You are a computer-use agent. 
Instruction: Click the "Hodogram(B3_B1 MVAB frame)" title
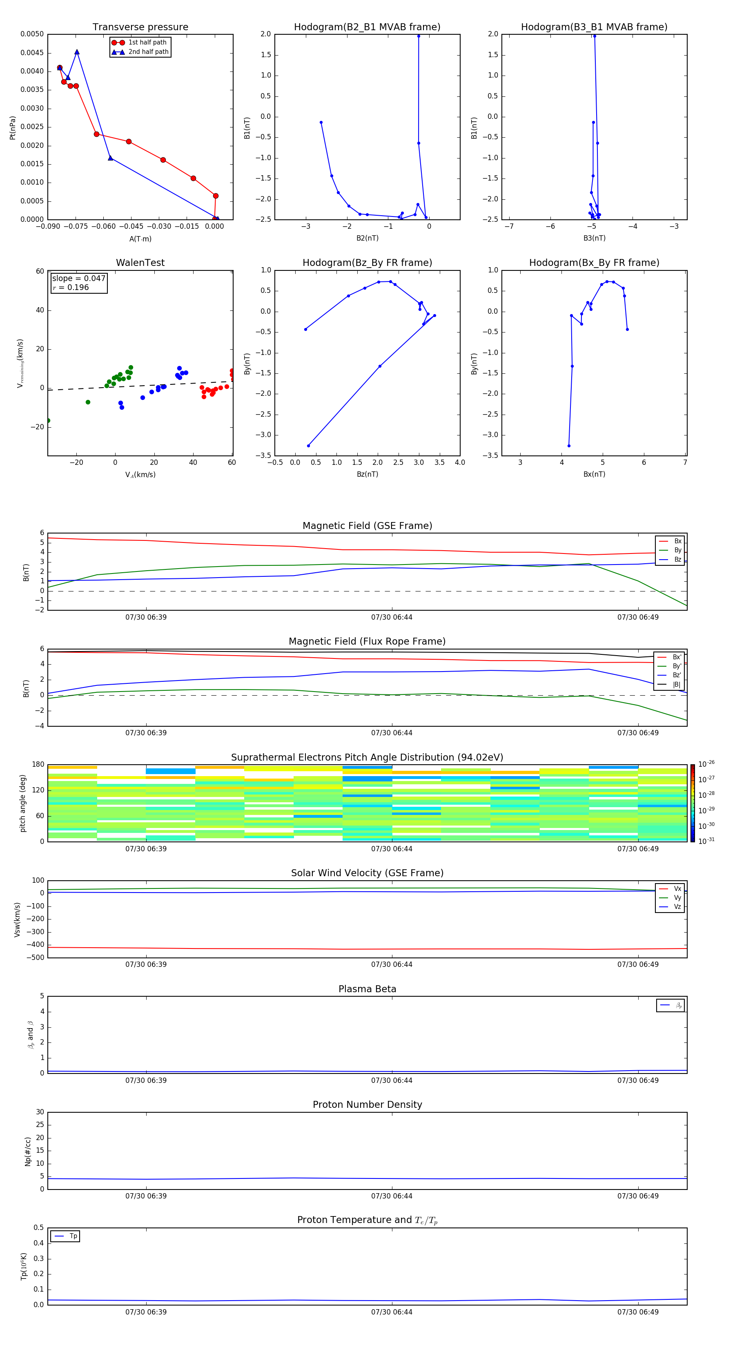(x=594, y=27)
